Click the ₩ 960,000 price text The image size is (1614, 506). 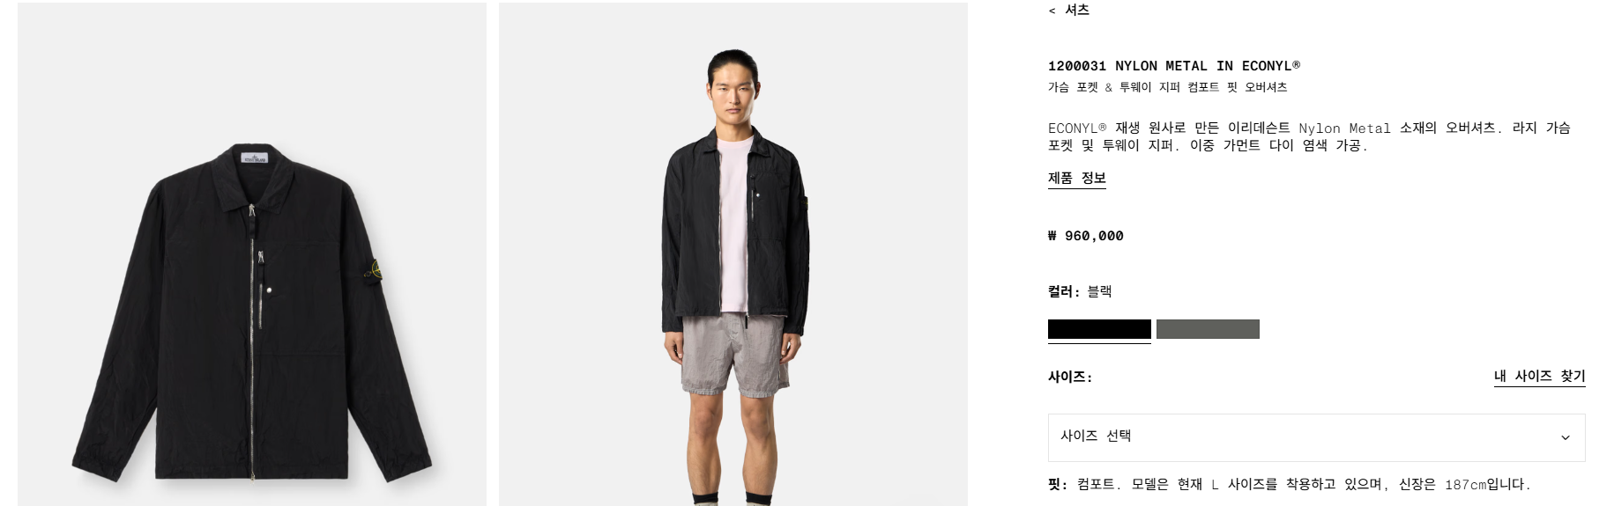pos(1085,236)
